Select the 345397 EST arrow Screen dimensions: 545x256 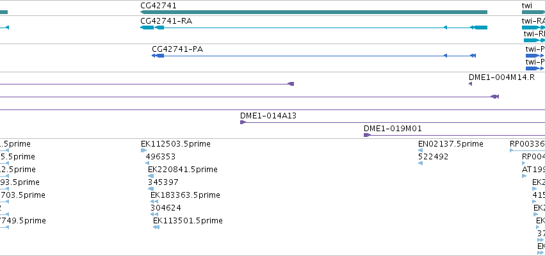tap(151, 189)
